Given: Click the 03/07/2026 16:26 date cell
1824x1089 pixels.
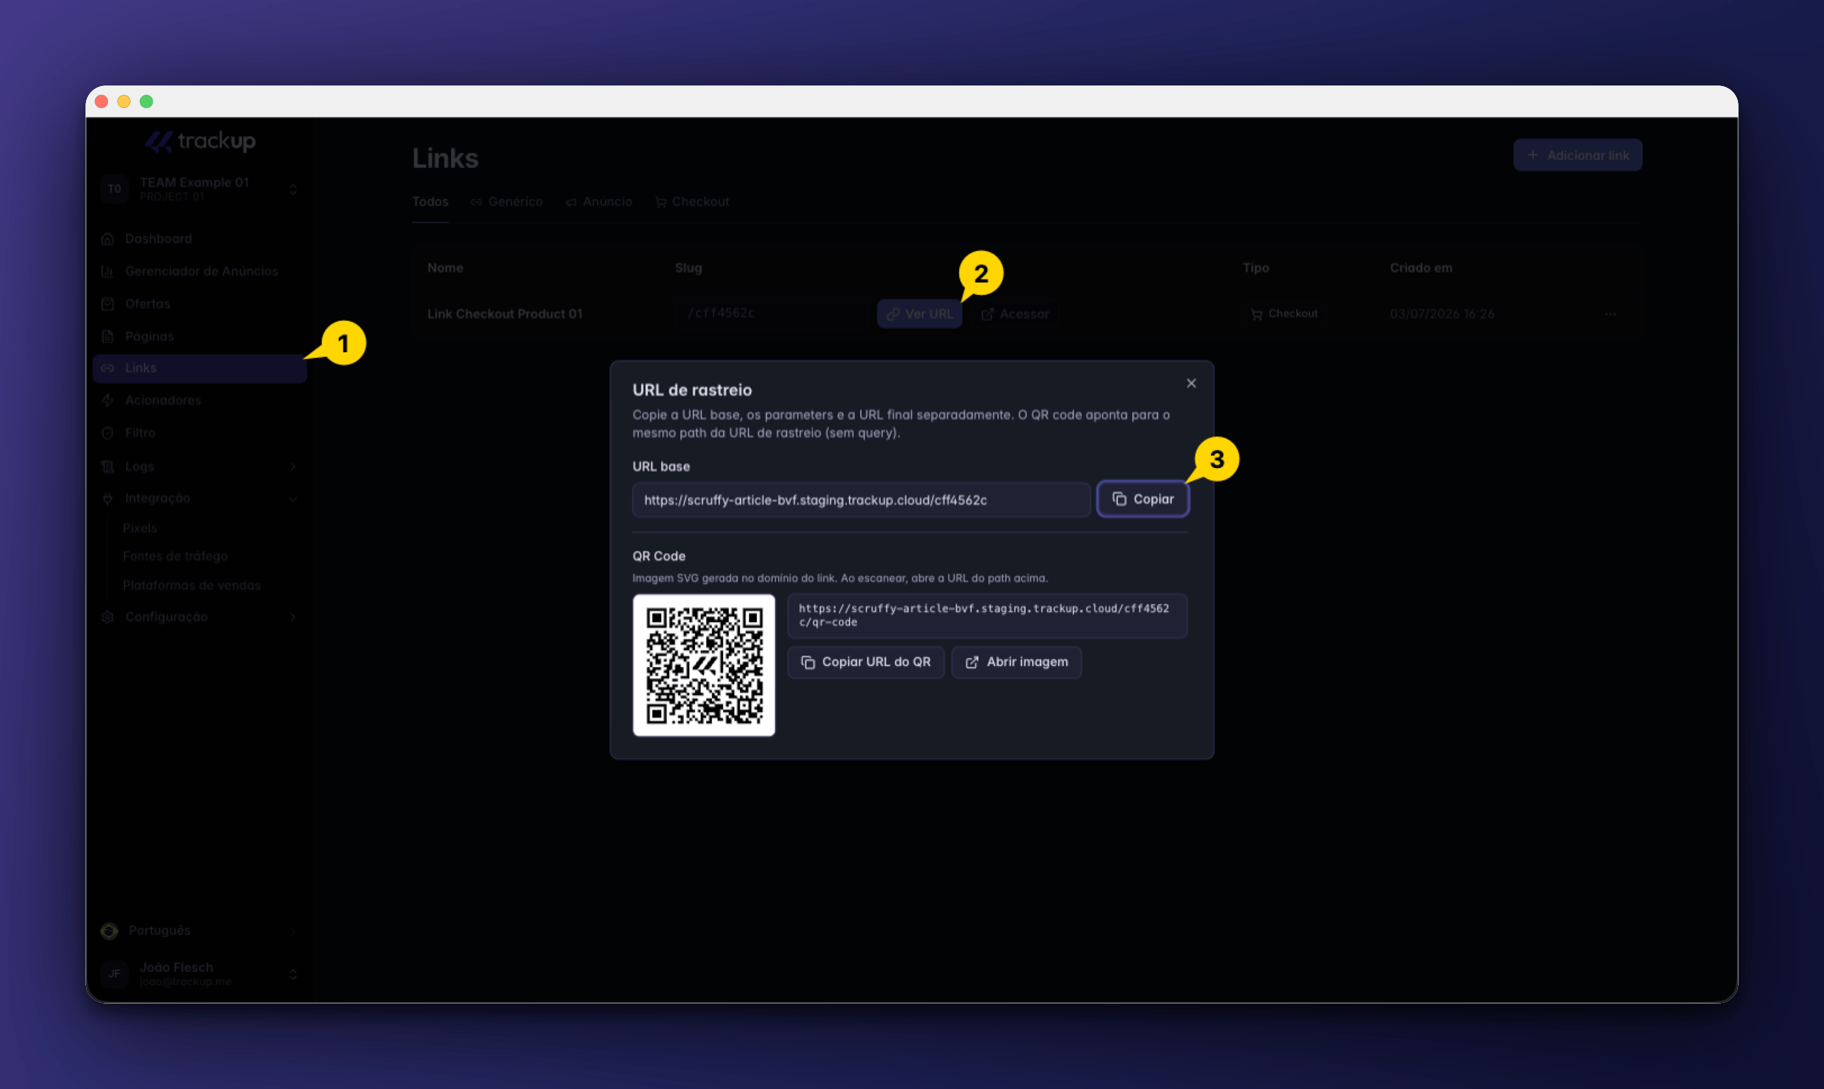Looking at the screenshot, I should pos(1442,314).
